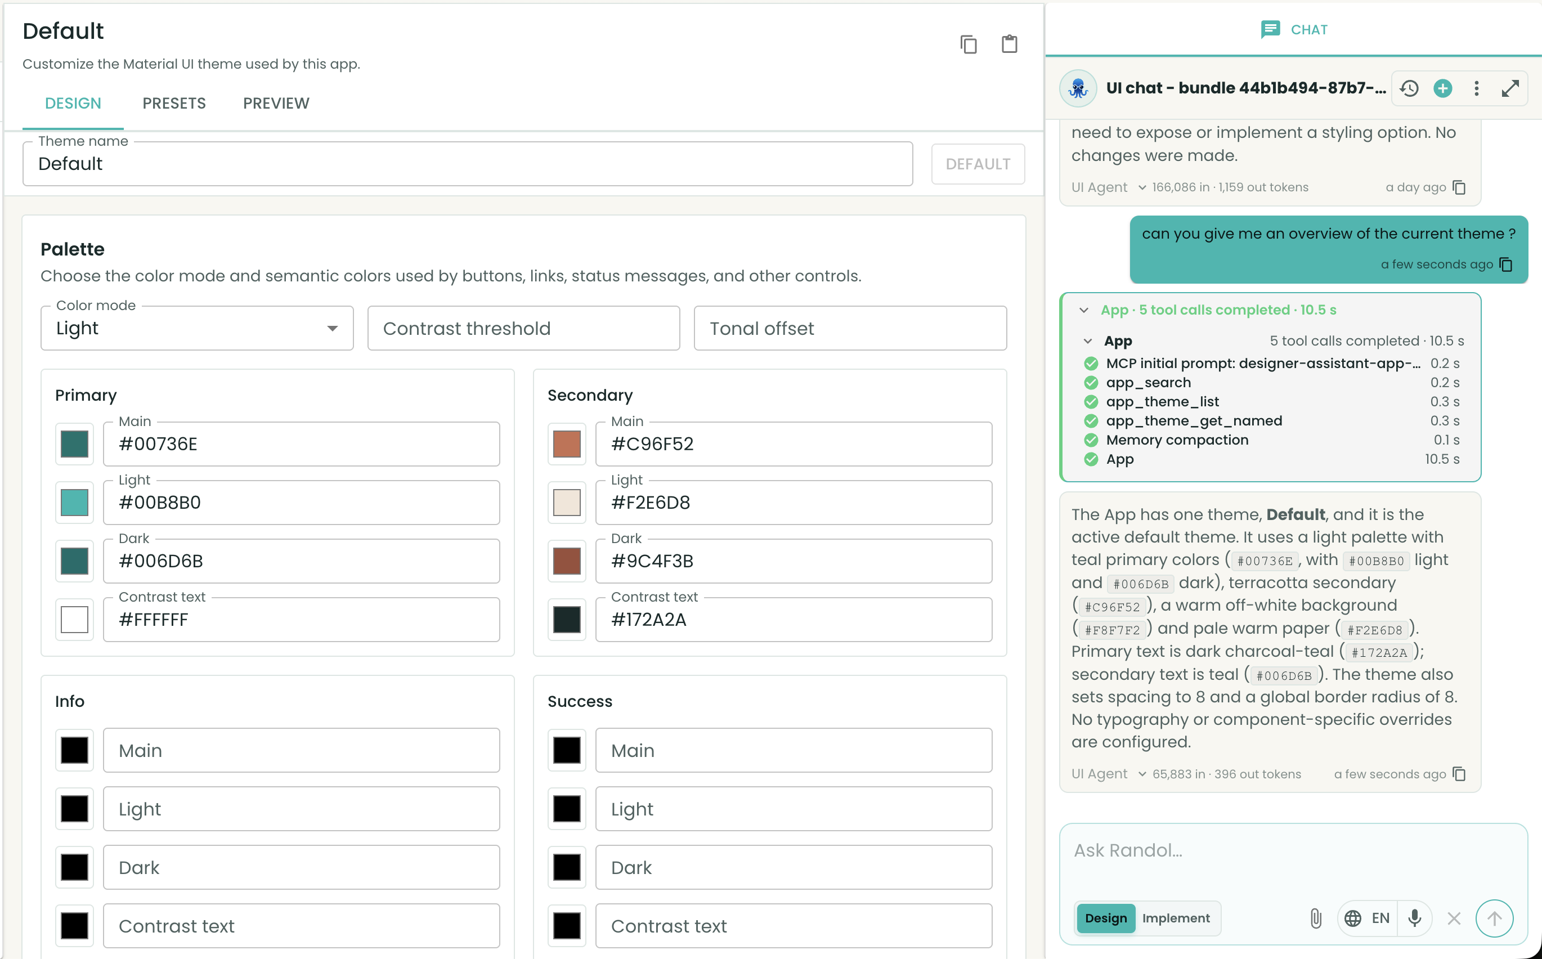Open the PRESETS tab
Image resolution: width=1542 pixels, height=959 pixels.
[x=174, y=104]
